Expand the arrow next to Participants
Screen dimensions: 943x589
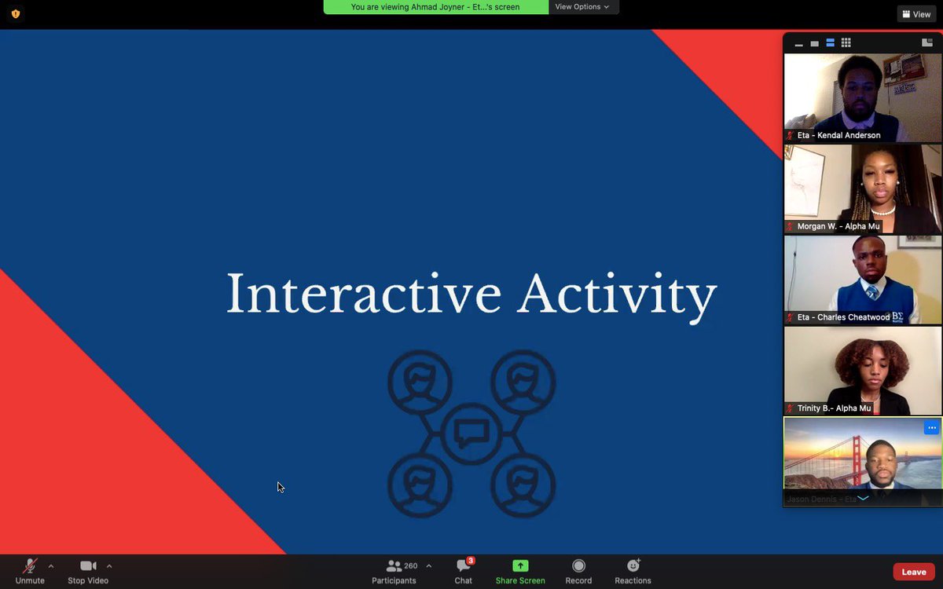[428, 565]
